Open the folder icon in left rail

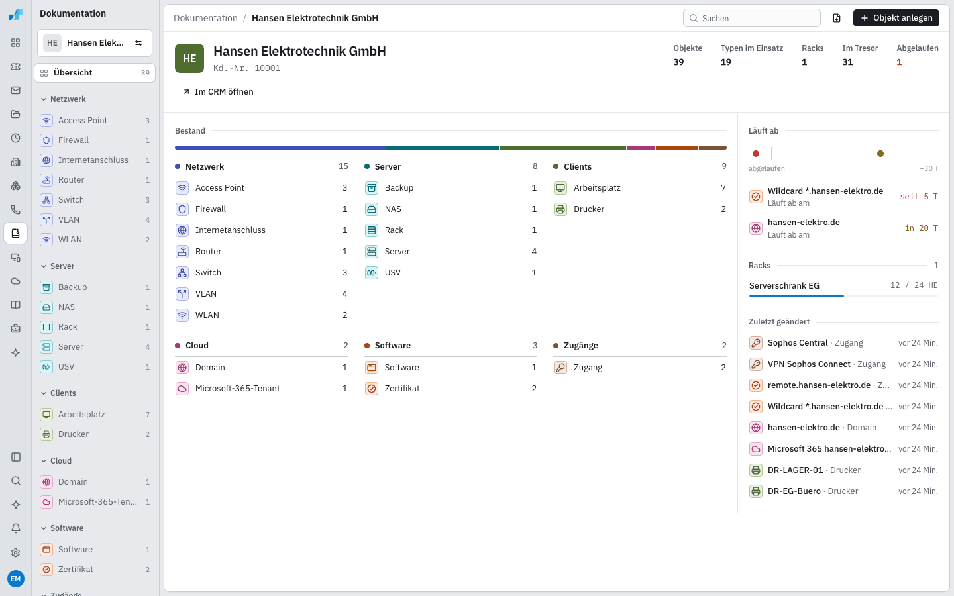coord(16,115)
